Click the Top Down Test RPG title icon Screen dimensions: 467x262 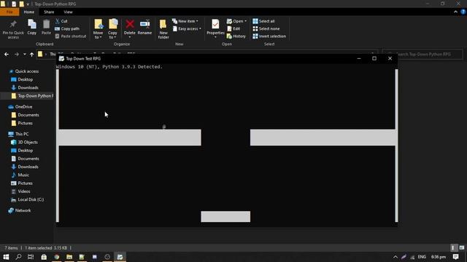[x=61, y=58]
